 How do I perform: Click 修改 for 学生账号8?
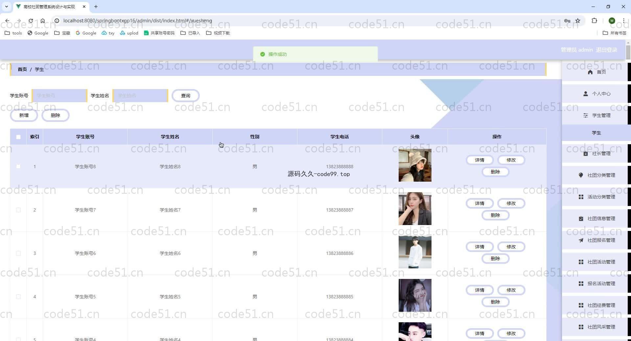click(511, 160)
